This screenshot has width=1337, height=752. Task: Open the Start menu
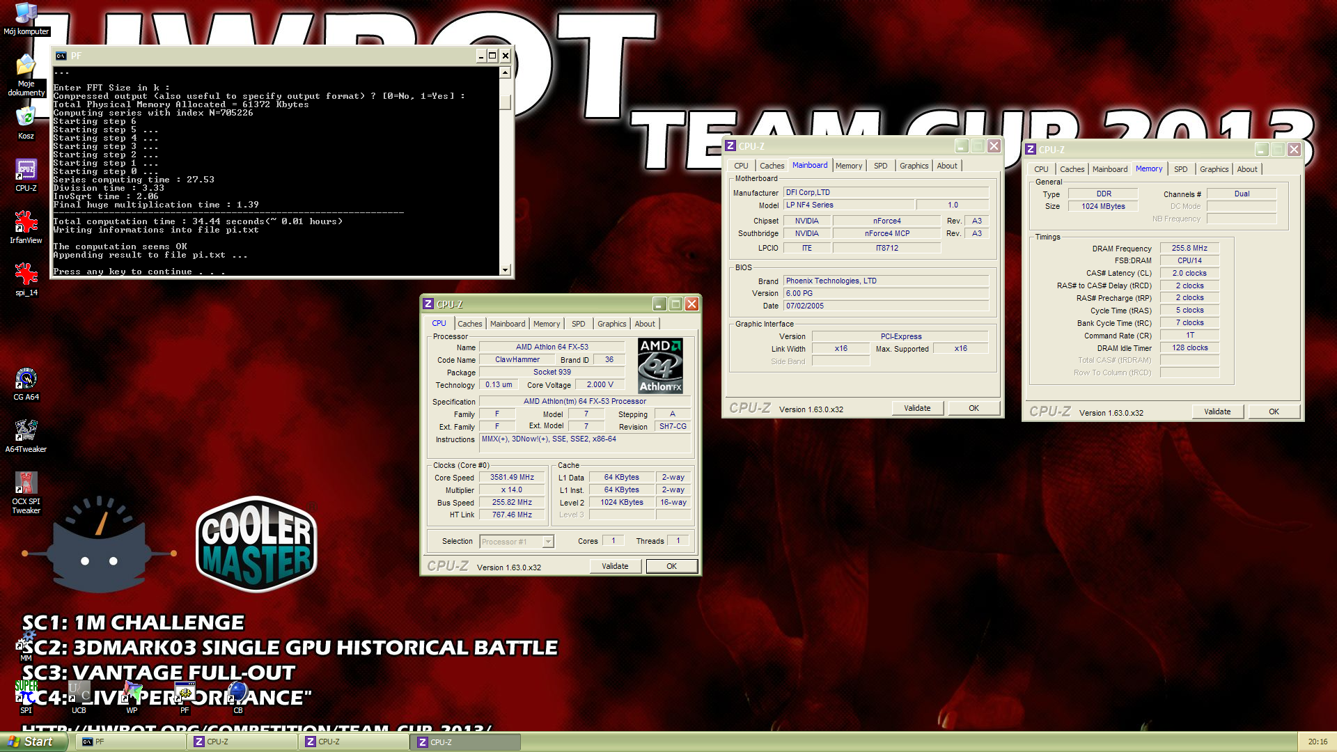pos(33,742)
